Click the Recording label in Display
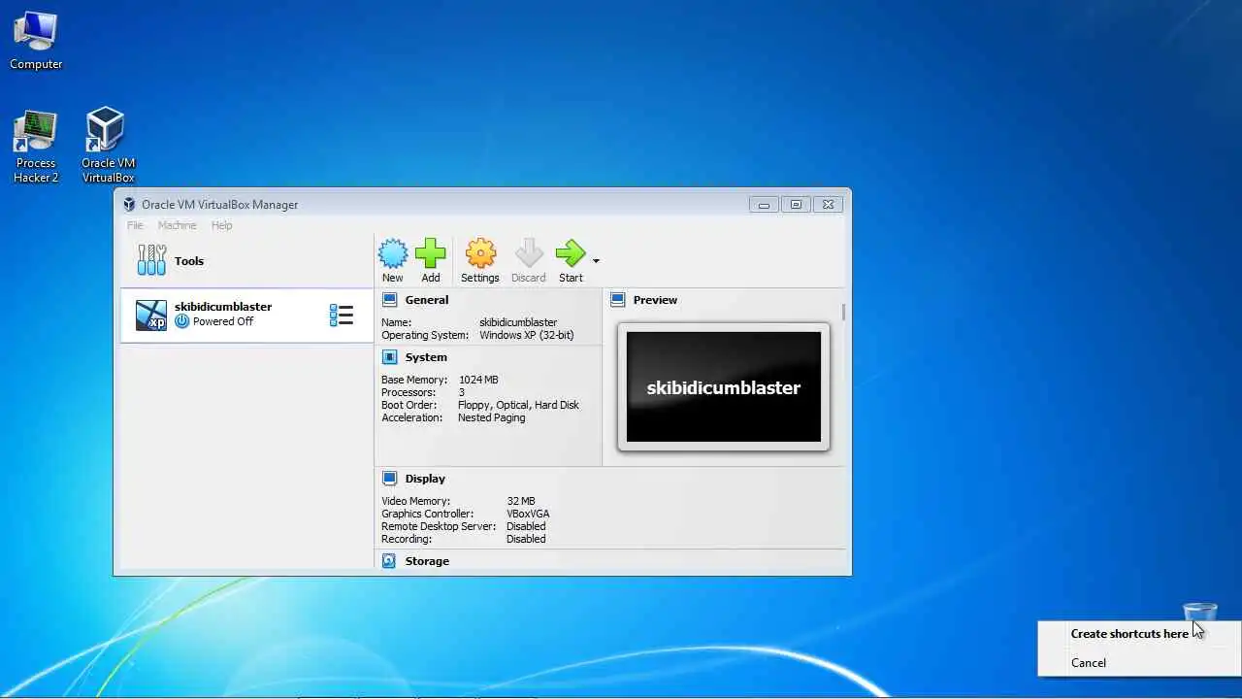 point(407,539)
